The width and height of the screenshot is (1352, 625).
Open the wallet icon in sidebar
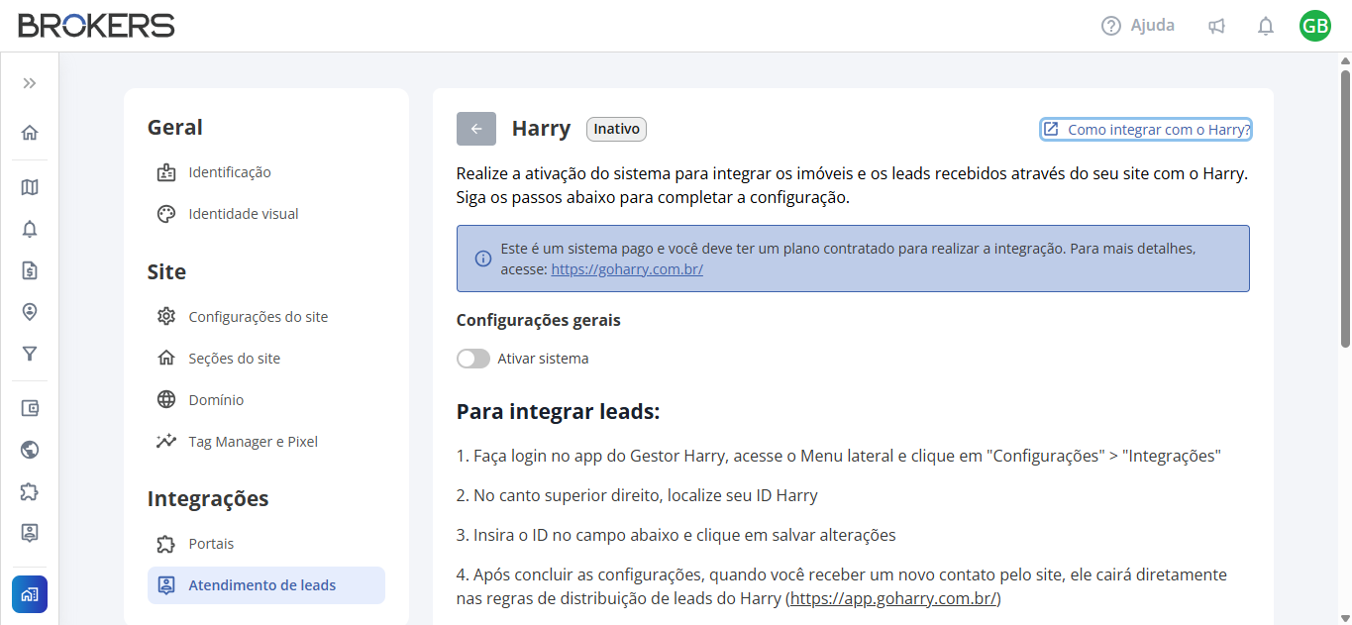pyautogui.click(x=30, y=408)
